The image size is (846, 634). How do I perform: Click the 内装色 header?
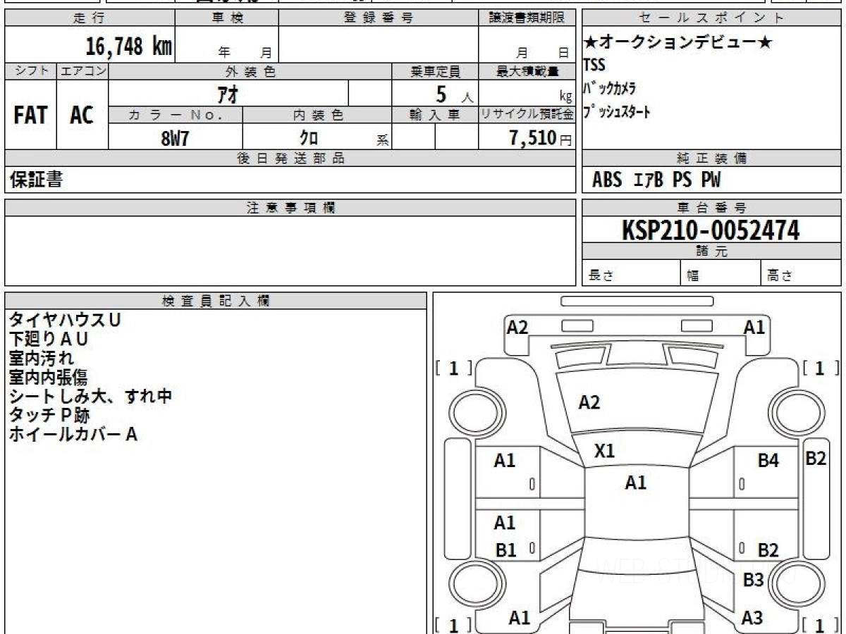pos(317,115)
